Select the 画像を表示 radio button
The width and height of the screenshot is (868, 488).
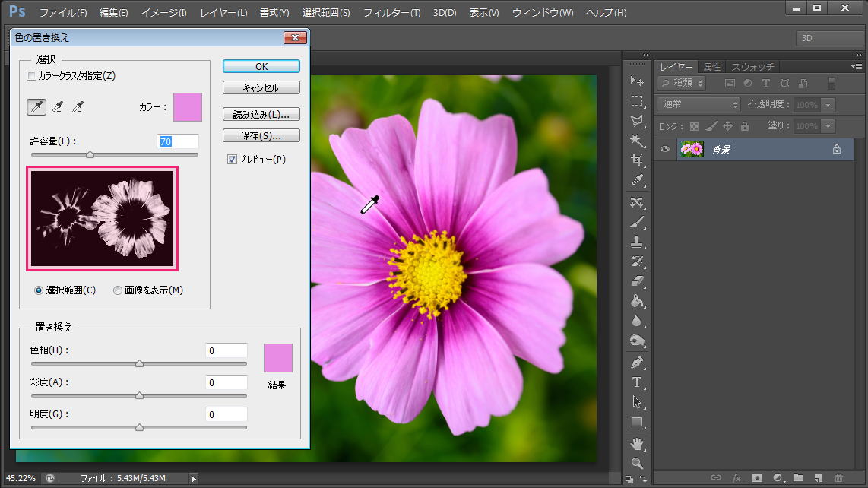click(118, 290)
